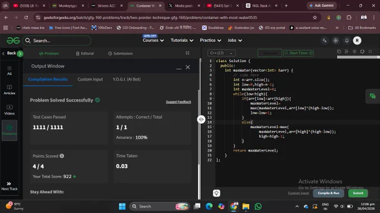Open the Jobs dropdown

point(235,40)
